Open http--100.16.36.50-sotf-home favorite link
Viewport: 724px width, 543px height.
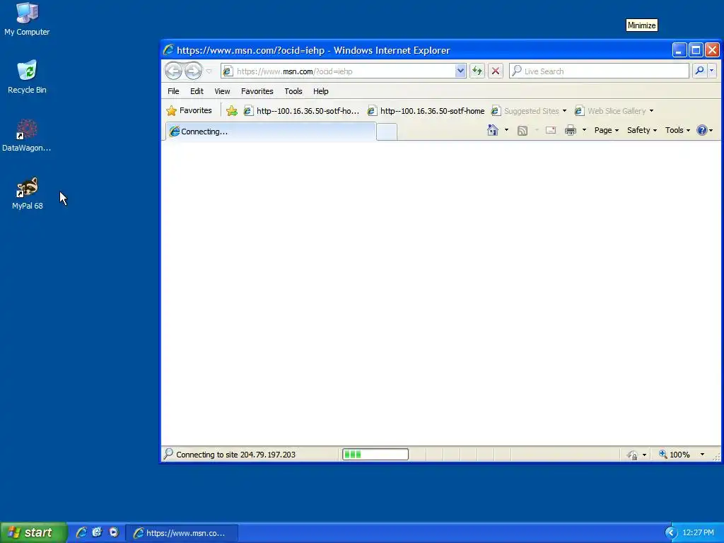[x=426, y=111]
